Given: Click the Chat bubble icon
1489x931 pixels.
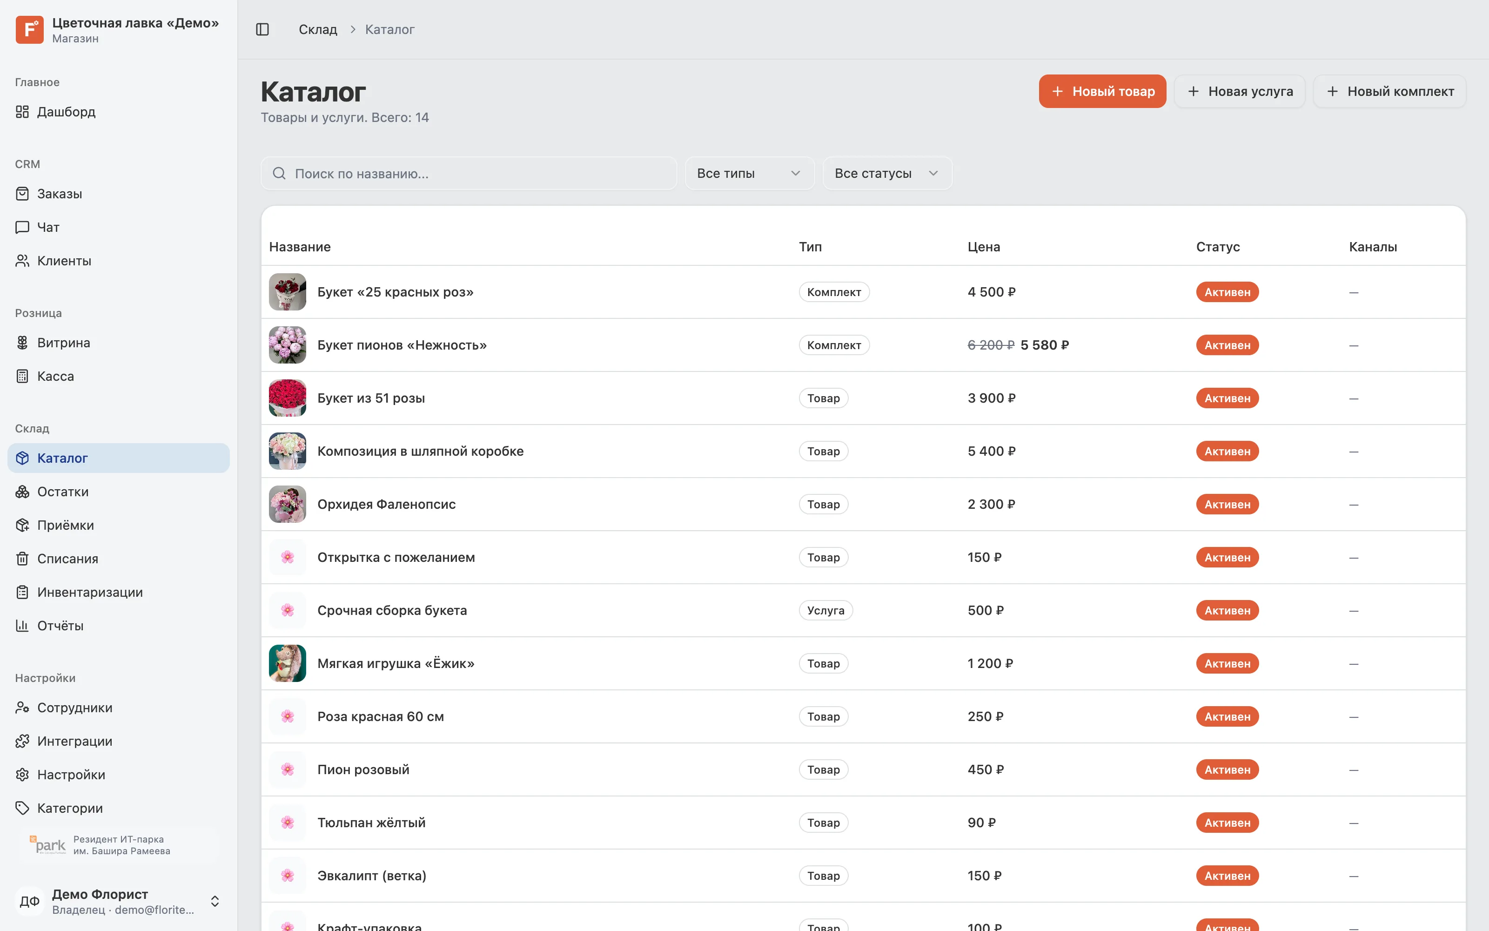Looking at the screenshot, I should click(x=22, y=227).
